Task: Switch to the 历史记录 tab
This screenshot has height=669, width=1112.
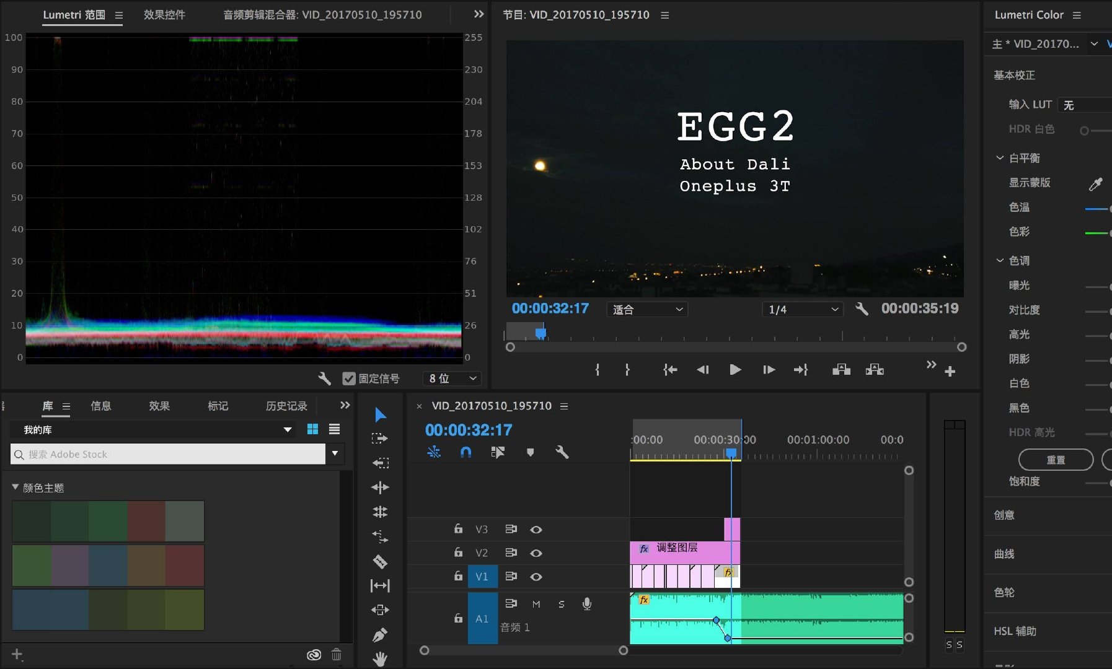Action: coord(286,406)
